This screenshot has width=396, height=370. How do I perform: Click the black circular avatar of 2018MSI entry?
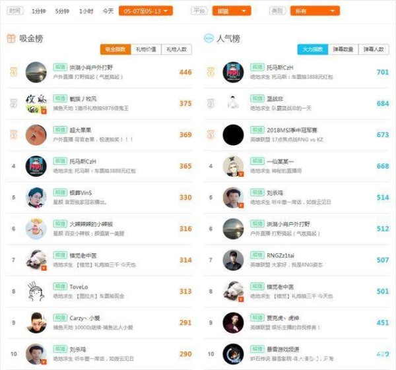233,135
